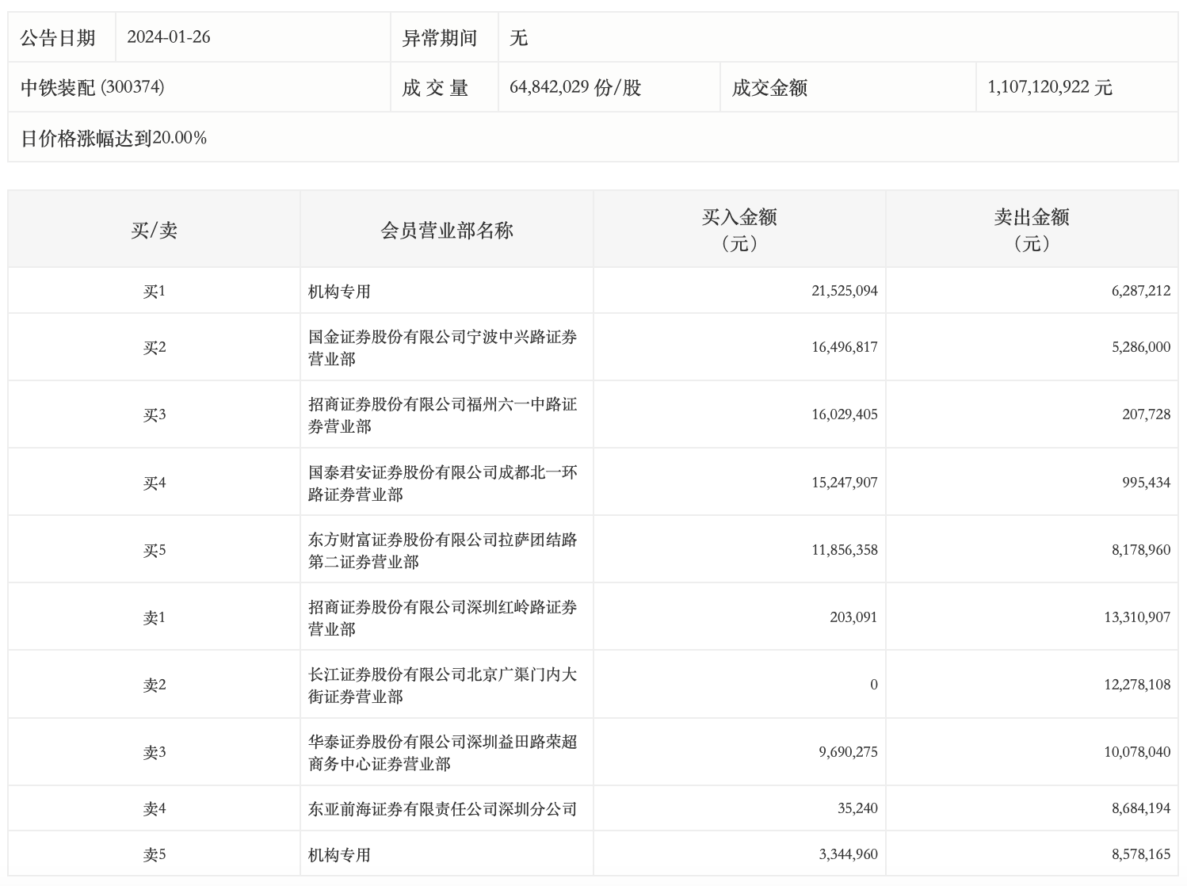Screen dimensions: 1187x886
Task: Open 东亚前海证券 深圳分公司 entry
Action: click(442, 809)
